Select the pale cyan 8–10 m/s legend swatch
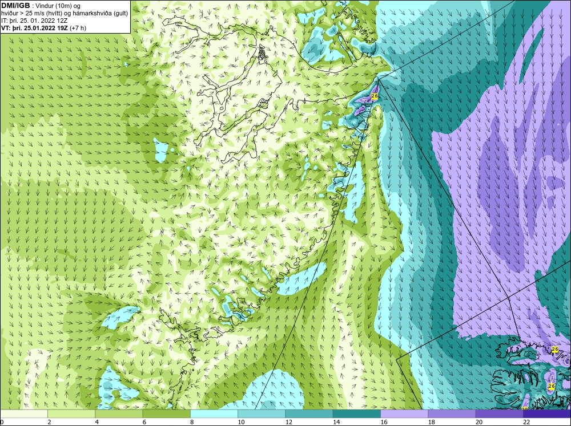Image resolution: width=571 pixels, height=426 pixels. pos(214,413)
